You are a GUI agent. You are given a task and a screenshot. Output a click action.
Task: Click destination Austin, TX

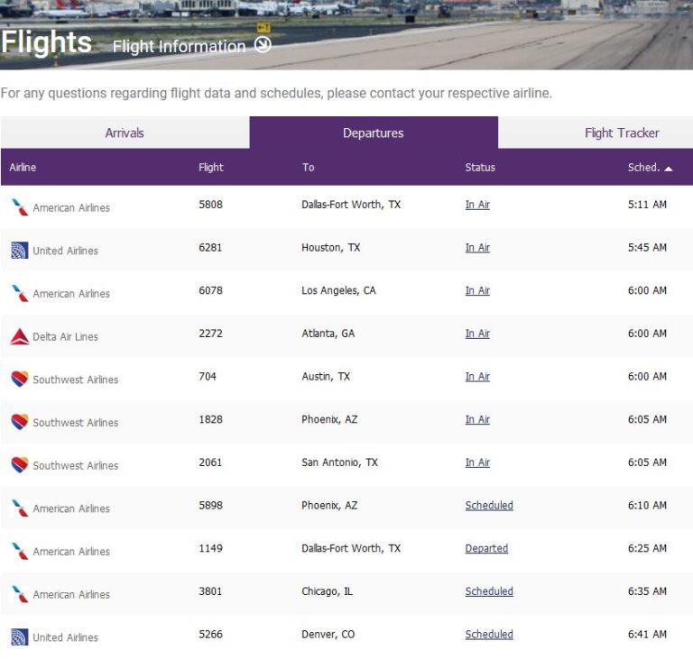(x=326, y=376)
